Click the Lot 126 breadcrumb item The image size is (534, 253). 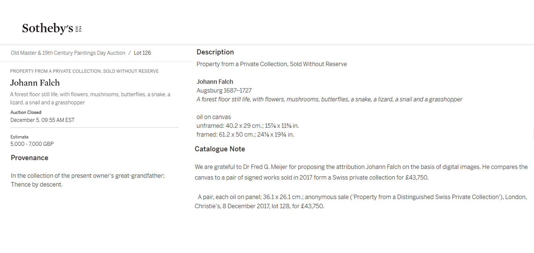pos(142,53)
